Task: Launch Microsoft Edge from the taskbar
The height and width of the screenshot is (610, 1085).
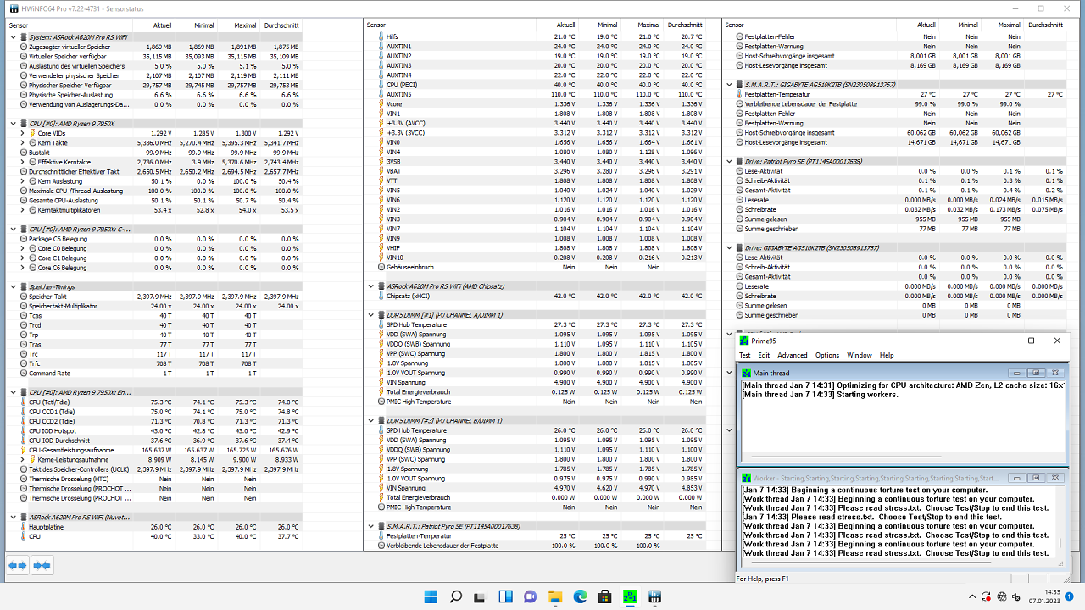Action: [580, 596]
